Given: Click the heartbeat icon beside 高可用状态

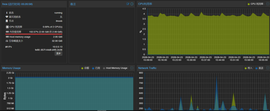Looking at the screenshot, I should 7,17.
